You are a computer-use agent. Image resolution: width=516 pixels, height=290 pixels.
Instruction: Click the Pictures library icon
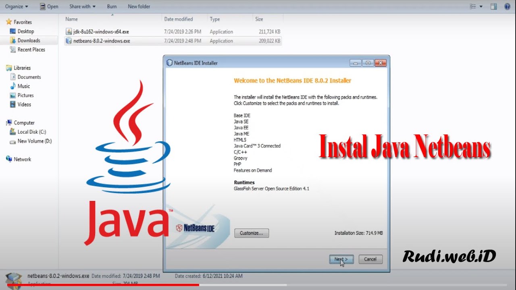[13, 95]
